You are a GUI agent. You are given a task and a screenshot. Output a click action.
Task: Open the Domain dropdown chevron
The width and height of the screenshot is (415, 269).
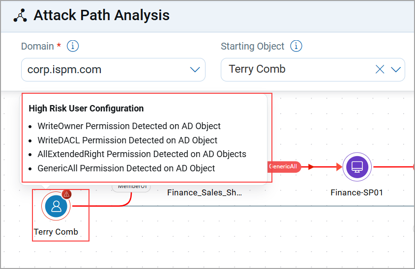point(195,69)
